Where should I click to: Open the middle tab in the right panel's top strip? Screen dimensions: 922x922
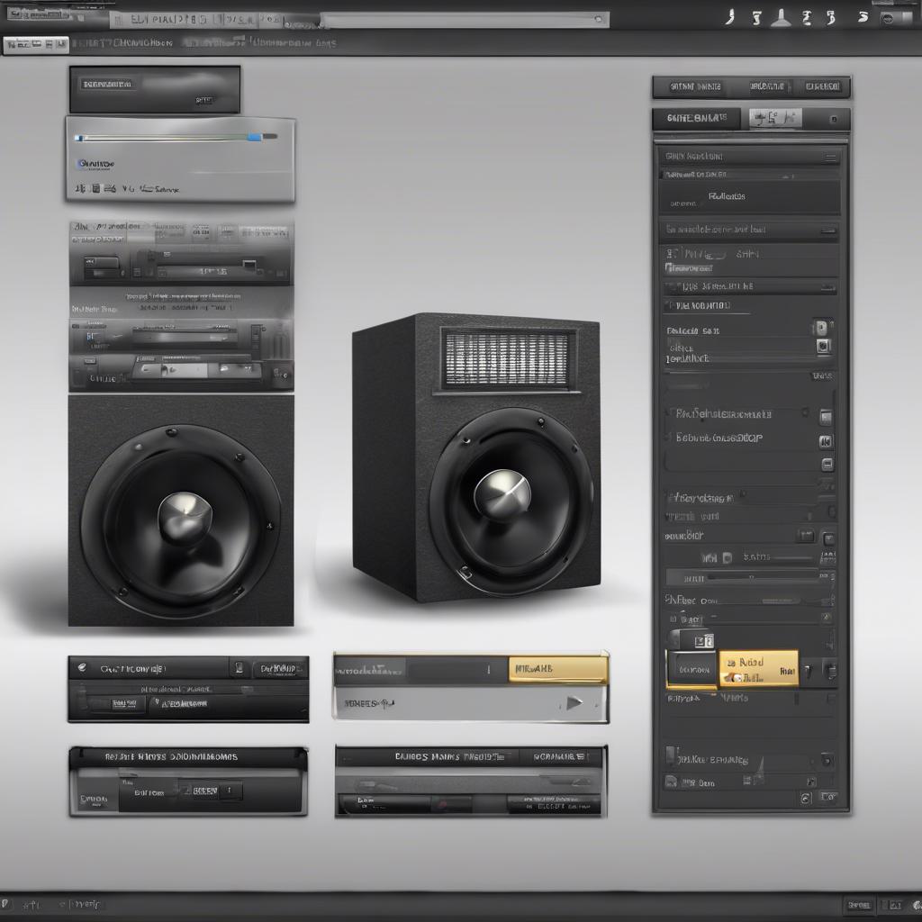[767, 87]
